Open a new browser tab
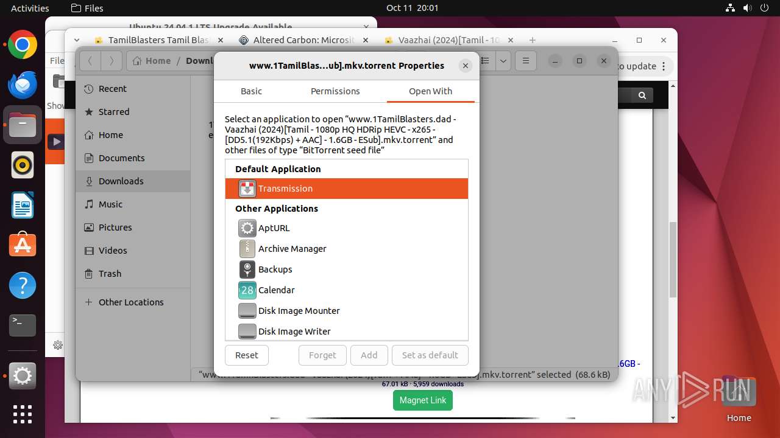Image resolution: width=780 pixels, height=438 pixels. 533,40
